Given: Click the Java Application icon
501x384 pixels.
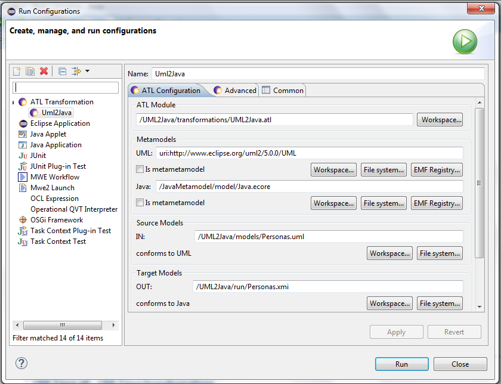Looking at the screenshot, I should (x=23, y=145).
